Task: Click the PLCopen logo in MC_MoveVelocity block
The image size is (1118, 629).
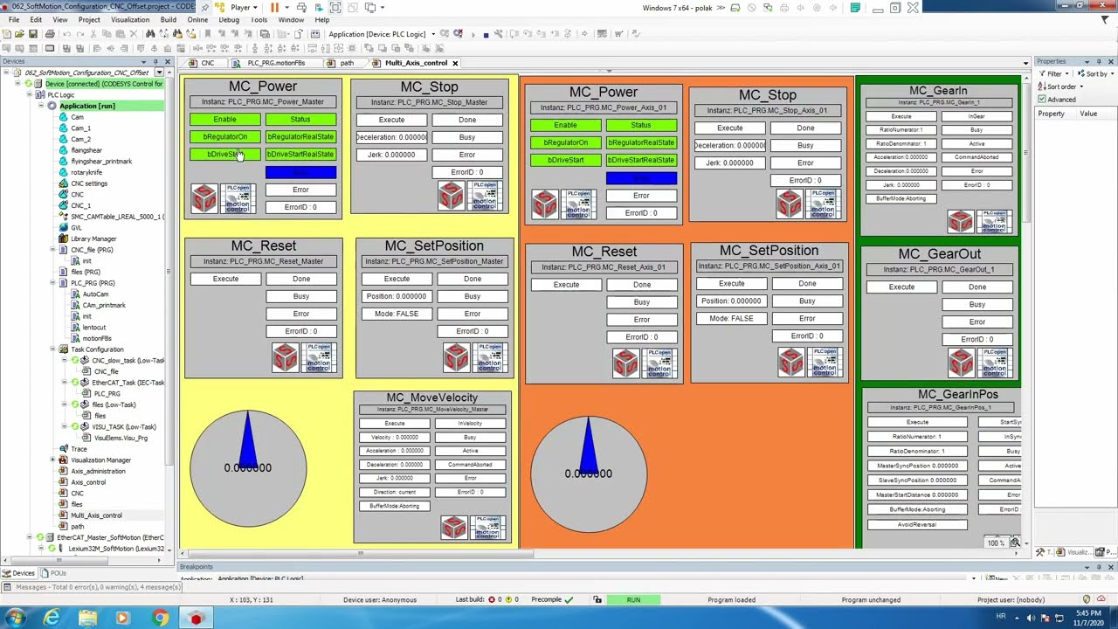Action: [489, 527]
